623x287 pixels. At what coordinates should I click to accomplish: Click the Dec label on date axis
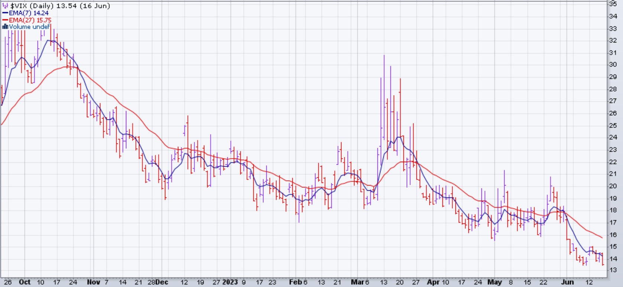[x=162, y=282]
